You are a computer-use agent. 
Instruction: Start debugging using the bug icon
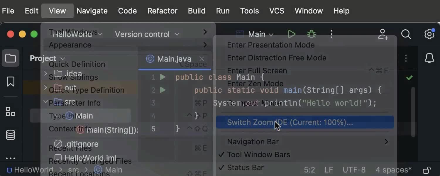point(311,34)
